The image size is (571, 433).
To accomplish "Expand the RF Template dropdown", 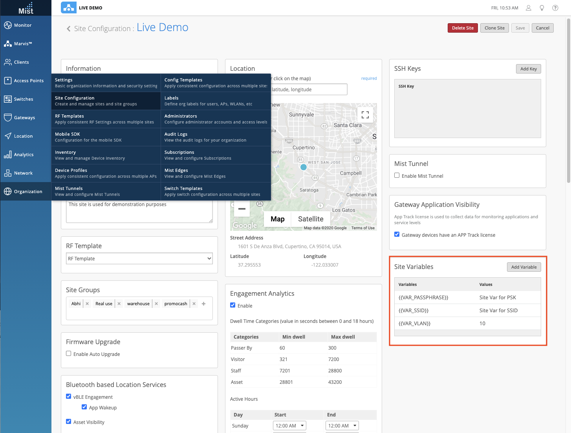I will [139, 258].
